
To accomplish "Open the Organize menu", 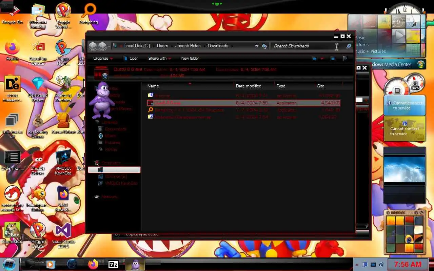I will click(103, 58).
